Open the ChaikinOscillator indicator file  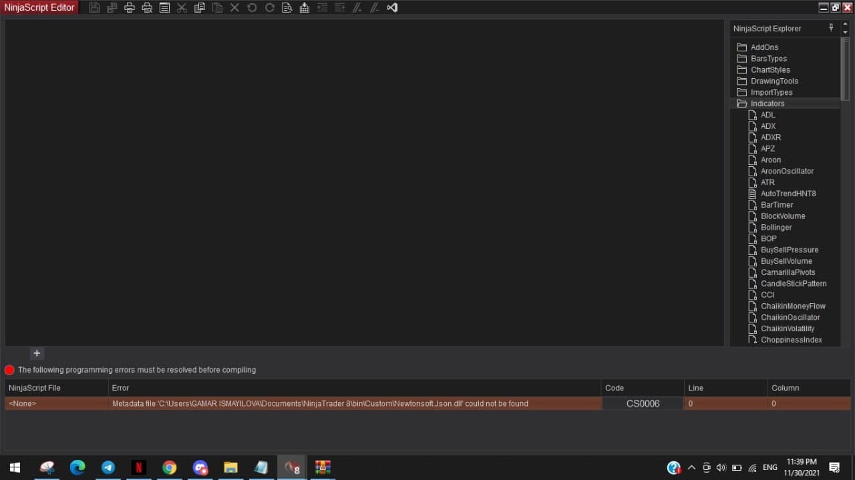784,318
